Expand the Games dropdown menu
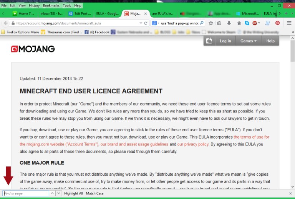This screenshot has width=295, height=199. coord(249,41)
